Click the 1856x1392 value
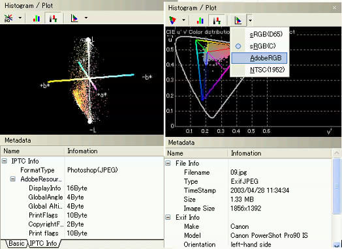The width and height of the screenshot is (342, 249). (x=246, y=209)
